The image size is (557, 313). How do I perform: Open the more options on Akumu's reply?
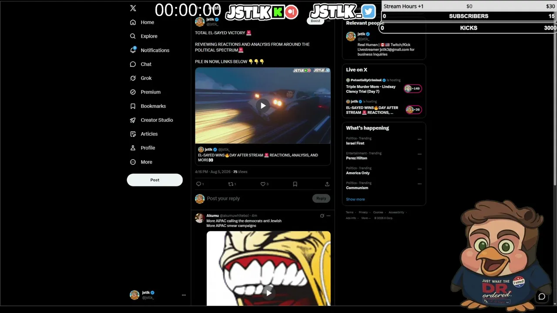coord(329,216)
